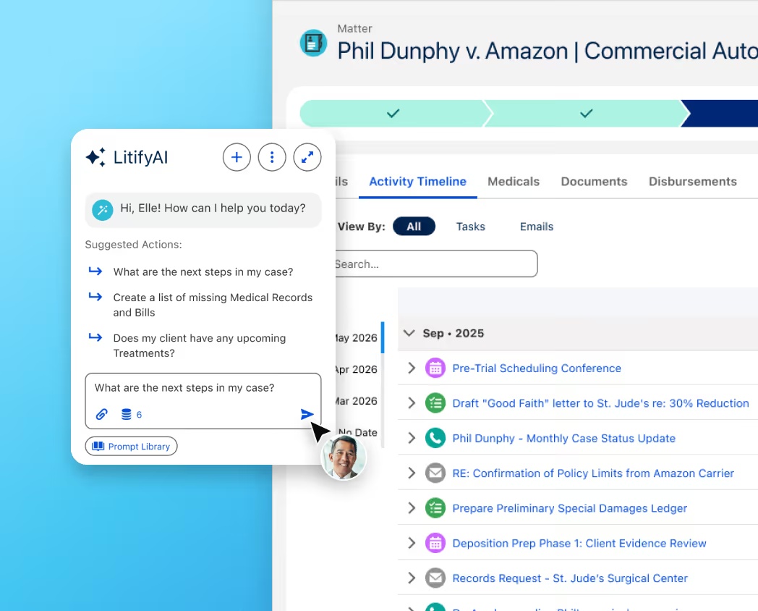Select 'Does my client have upcoming Treatments' suggestion

point(199,345)
